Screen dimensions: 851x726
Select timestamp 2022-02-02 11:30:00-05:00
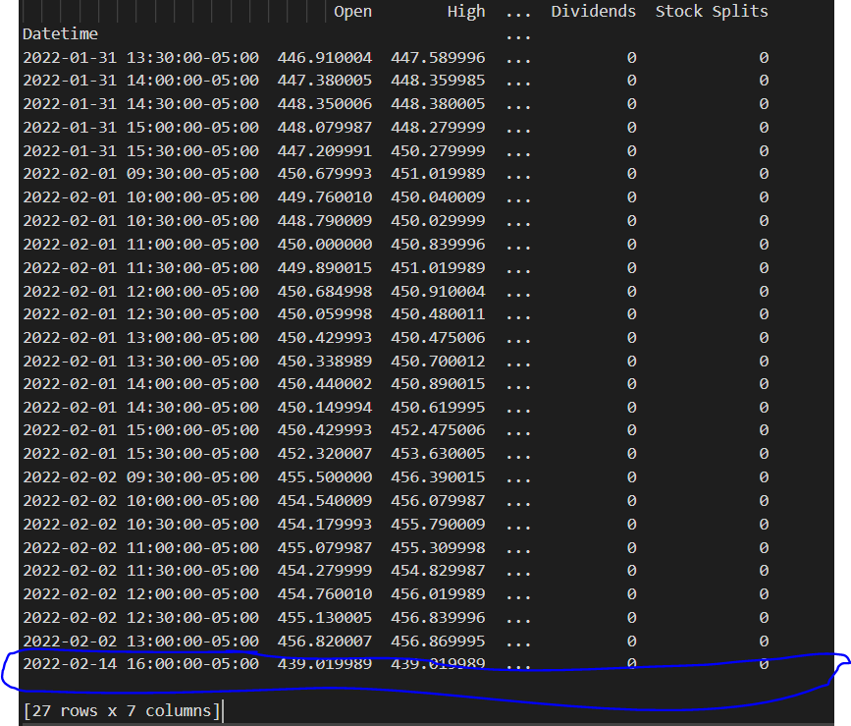pyautogui.click(x=141, y=571)
